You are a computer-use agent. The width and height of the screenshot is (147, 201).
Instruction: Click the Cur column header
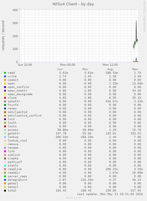[x=61, y=69]
